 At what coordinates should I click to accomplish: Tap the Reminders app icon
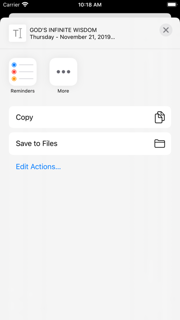(x=22, y=72)
